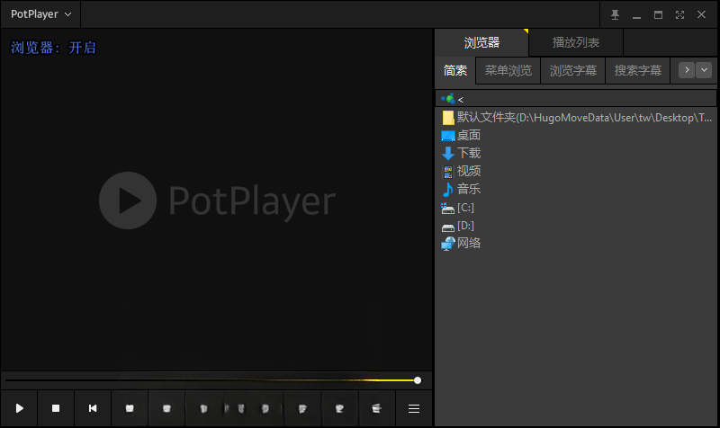
Task: Open the 搜索字幕 sub-tab
Action: pos(638,70)
